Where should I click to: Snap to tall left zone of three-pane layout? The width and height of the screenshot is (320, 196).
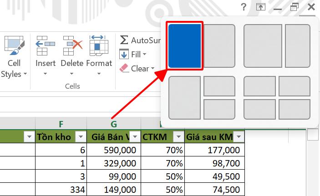185,98
